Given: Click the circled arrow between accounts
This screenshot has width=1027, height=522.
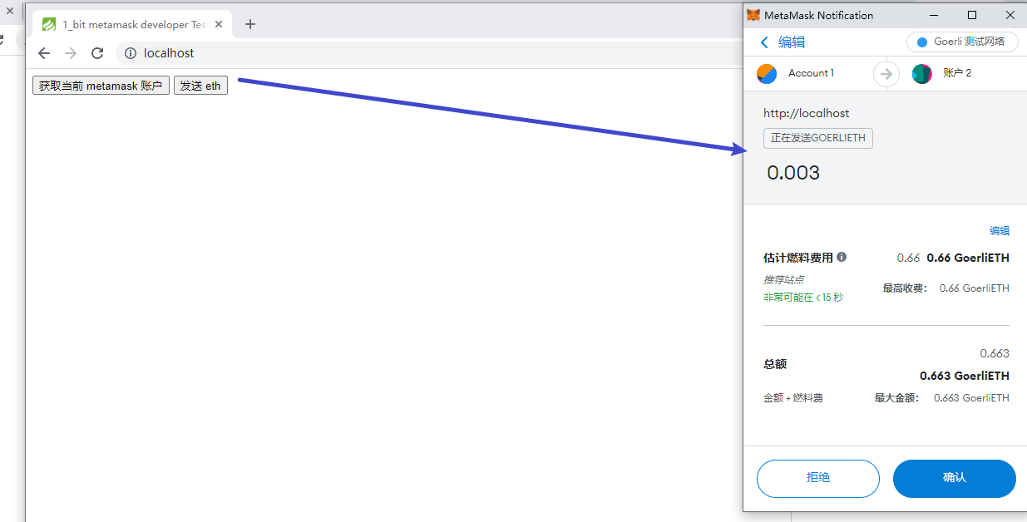Looking at the screenshot, I should (886, 73).
